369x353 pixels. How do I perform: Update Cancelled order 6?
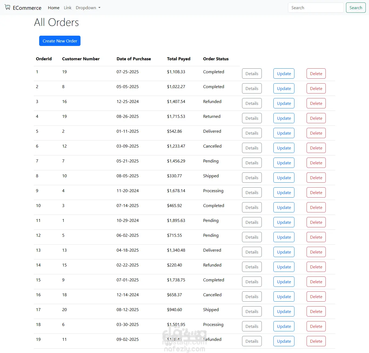point(284,148)
